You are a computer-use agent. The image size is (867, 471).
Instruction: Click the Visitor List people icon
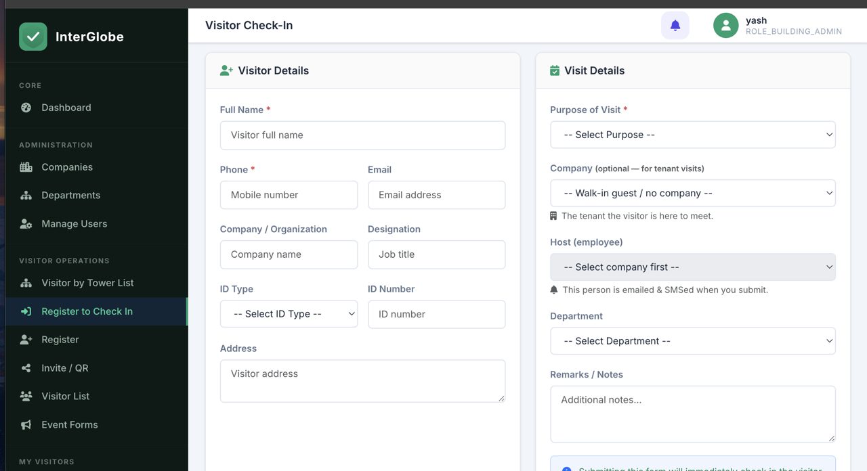(x=26, y=397)
